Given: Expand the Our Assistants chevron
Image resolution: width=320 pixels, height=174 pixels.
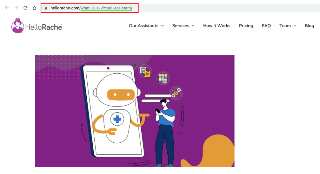Looking at the screenshot, I should (x=163, y=26).
